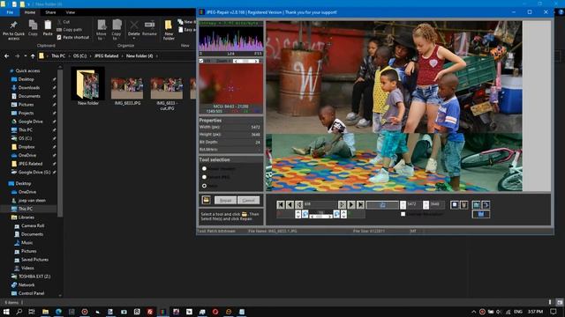The width and height of the screenshot is (565, 317).
Task: Switch to the Home ribbon tab
Action: point(30,12)
